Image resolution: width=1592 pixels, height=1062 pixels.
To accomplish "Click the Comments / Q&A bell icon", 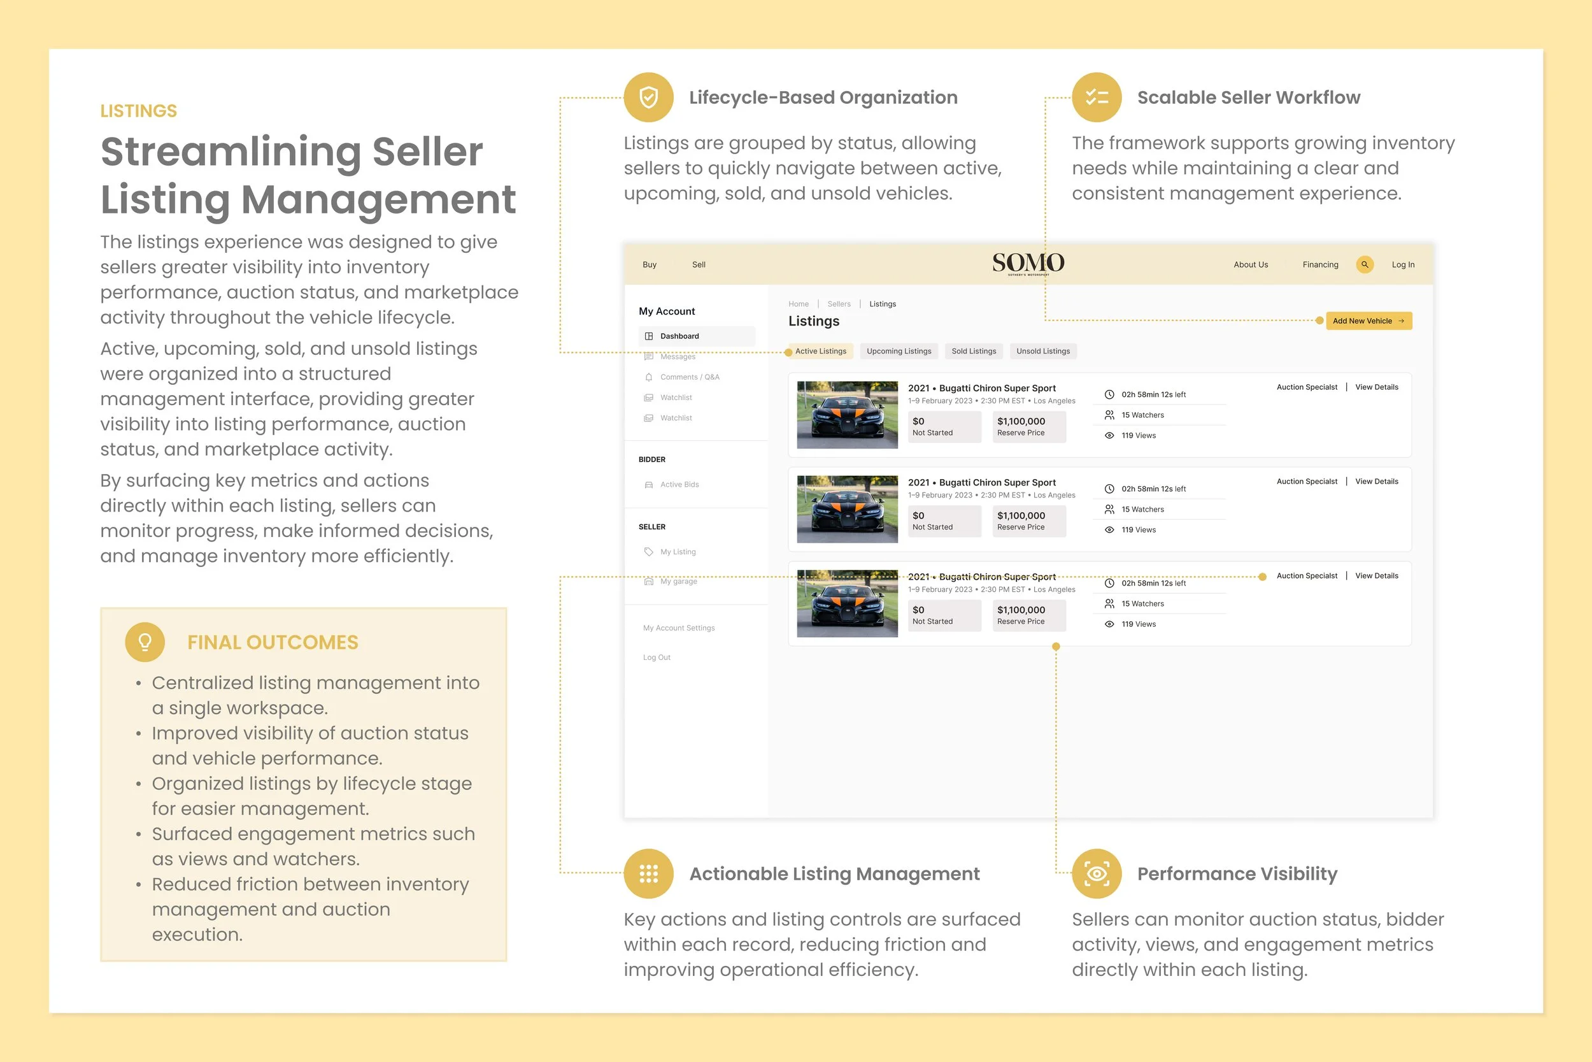I will pos(648,377).
